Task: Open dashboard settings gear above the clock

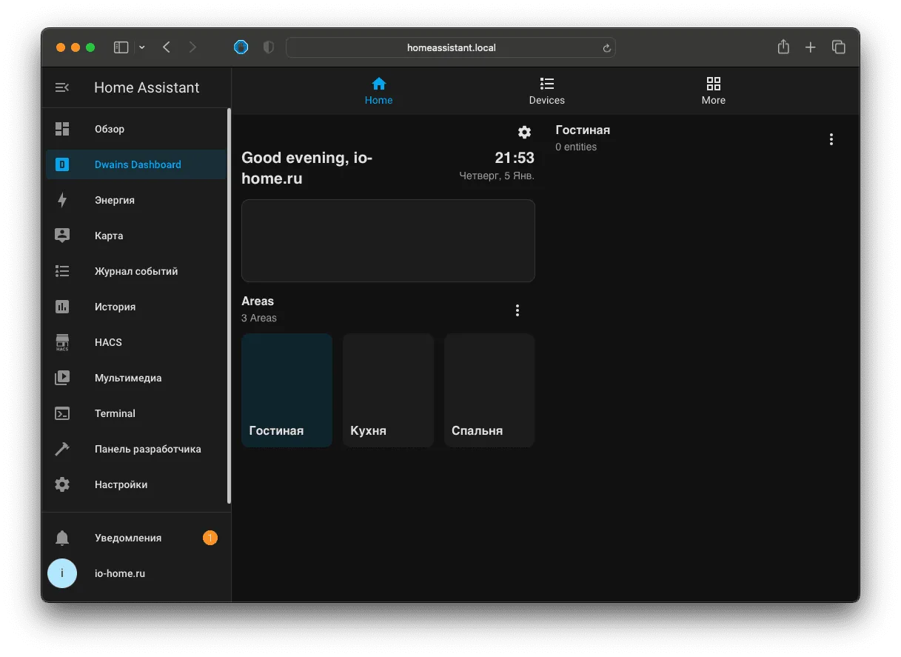Action: coord(524,132)
